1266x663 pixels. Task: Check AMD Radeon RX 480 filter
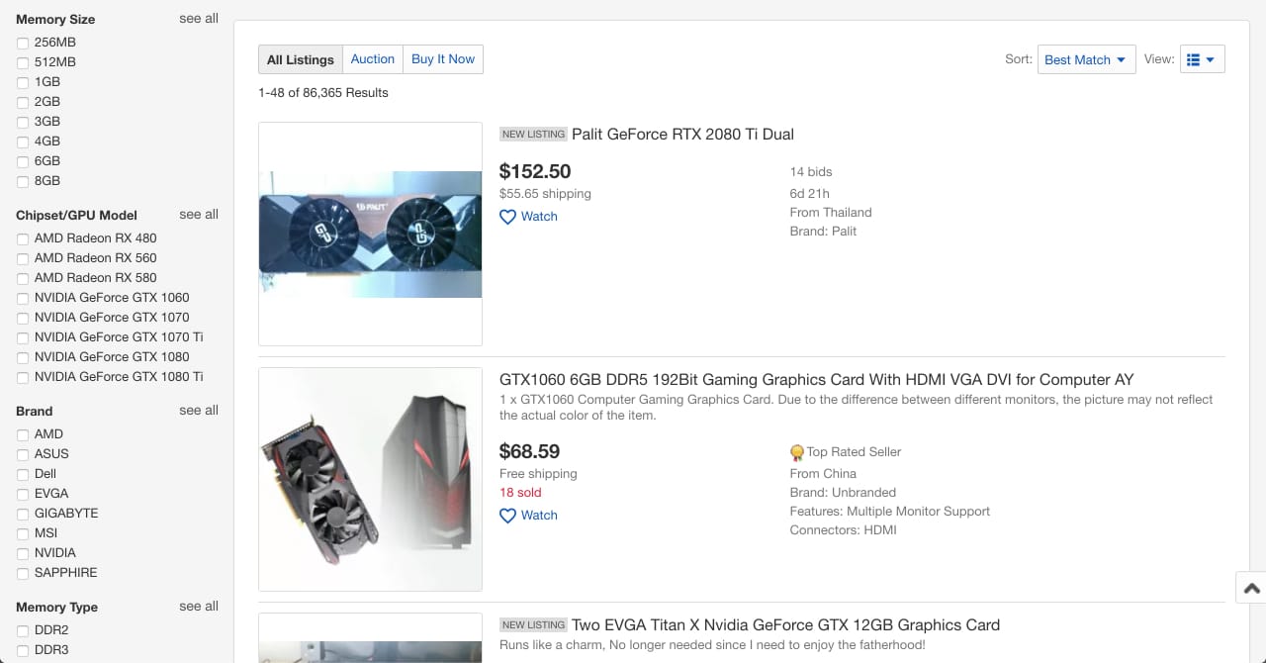click(23, 238)
